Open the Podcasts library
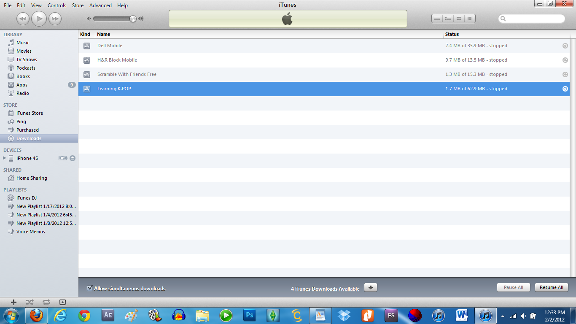576x324 pixels. click(26, 68)
